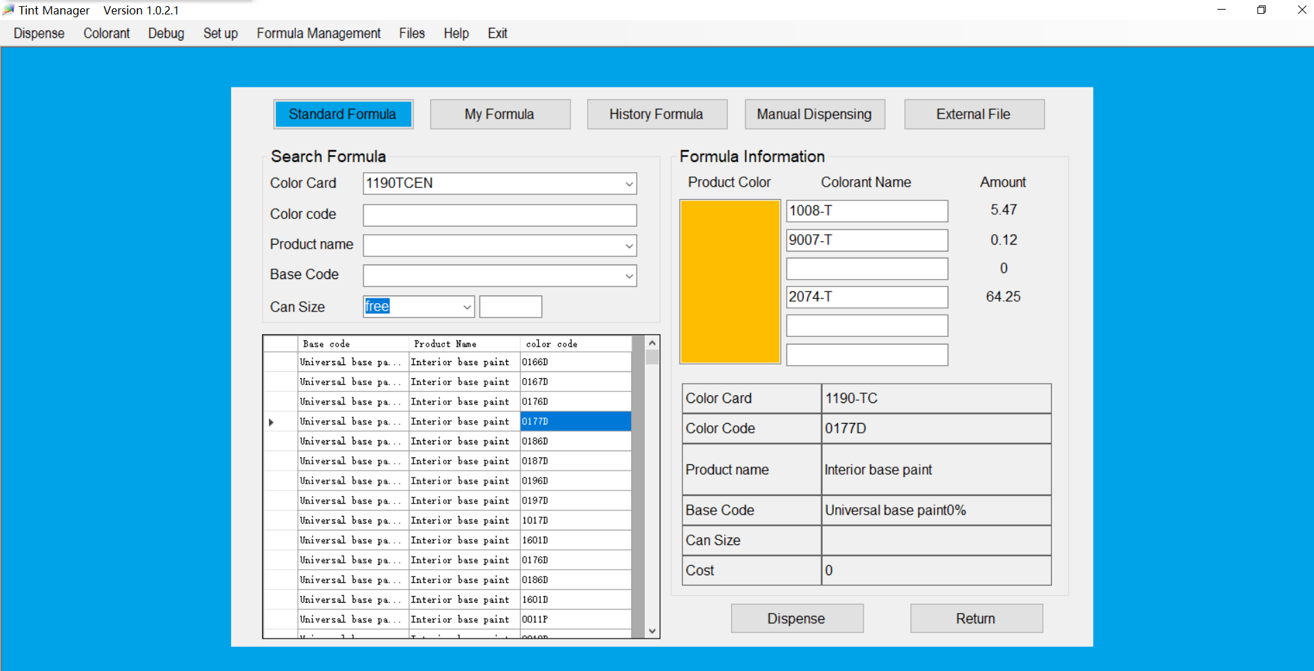Switch to the My Formula tab
Image resolution: width=1314 pixels, height=671 pixels.
click(499, 114)
